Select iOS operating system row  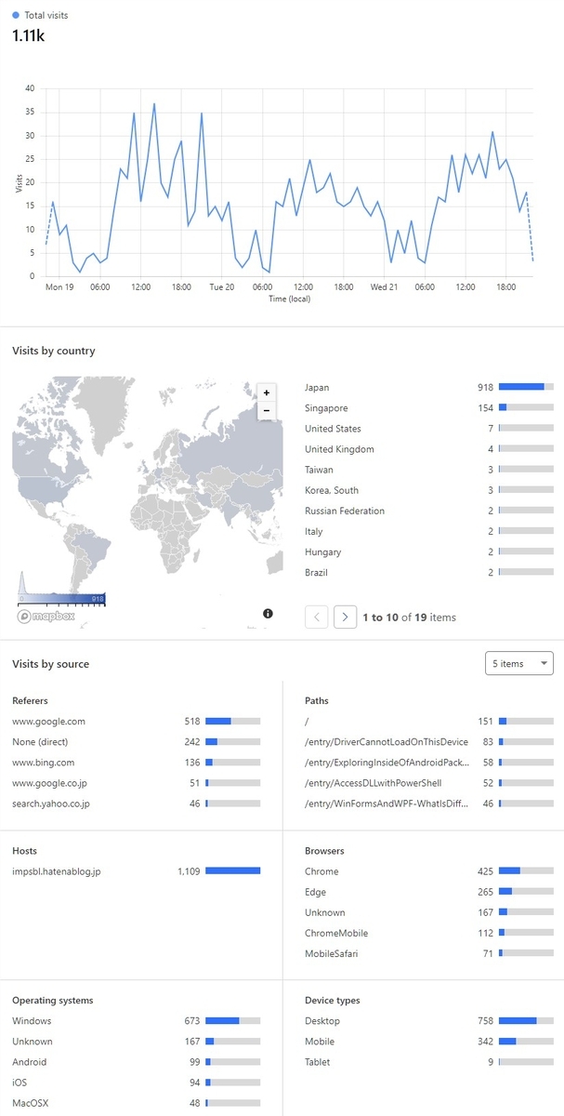coord(137,1083)
